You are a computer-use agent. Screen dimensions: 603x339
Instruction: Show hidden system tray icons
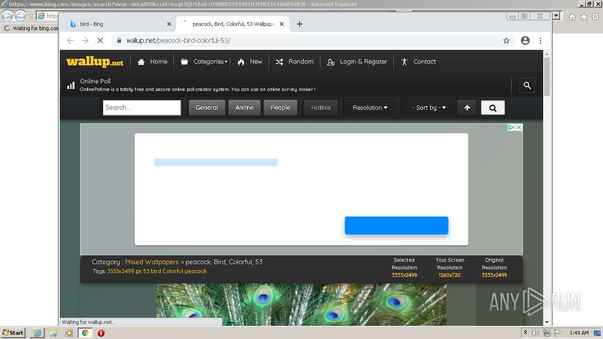point(526,332)
